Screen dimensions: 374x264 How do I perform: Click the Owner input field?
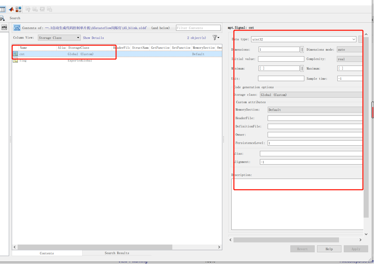point(315,135)
